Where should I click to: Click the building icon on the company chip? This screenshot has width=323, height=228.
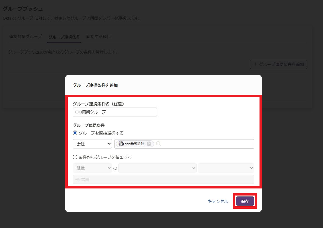pyautogui.click(x=121, y=144)
